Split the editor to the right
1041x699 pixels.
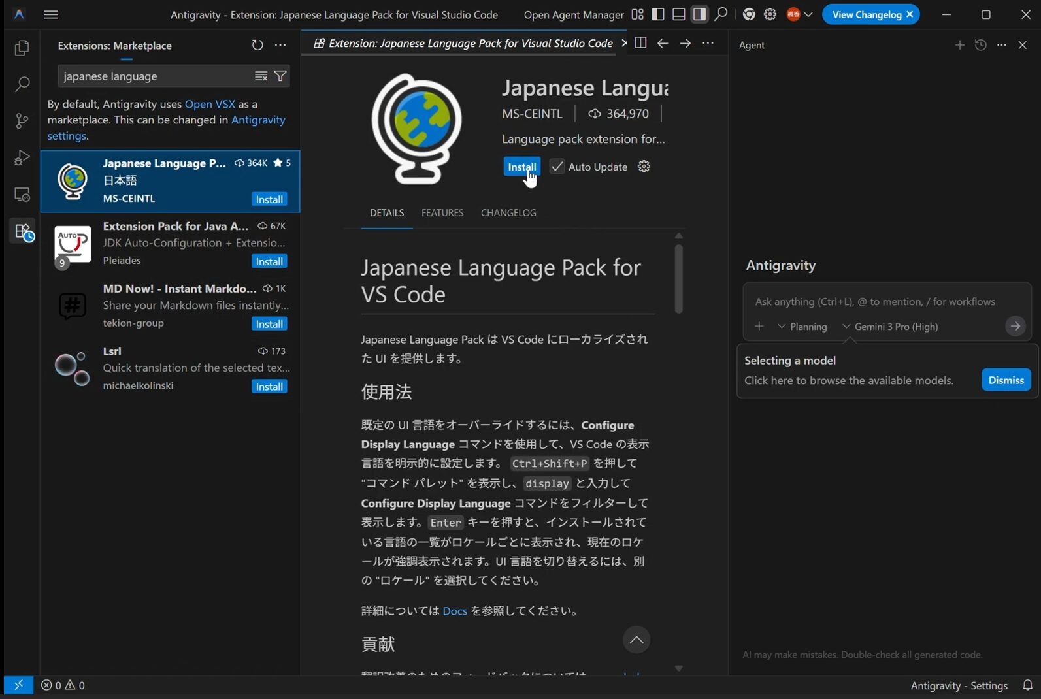point(640,43)
